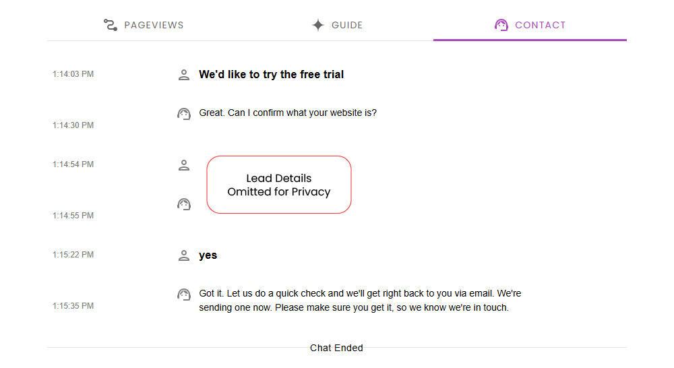Click visitor icon at 1:14:54 PM message
The width and height of the screenshot is (674, 368).
click(x=184, y=165)
